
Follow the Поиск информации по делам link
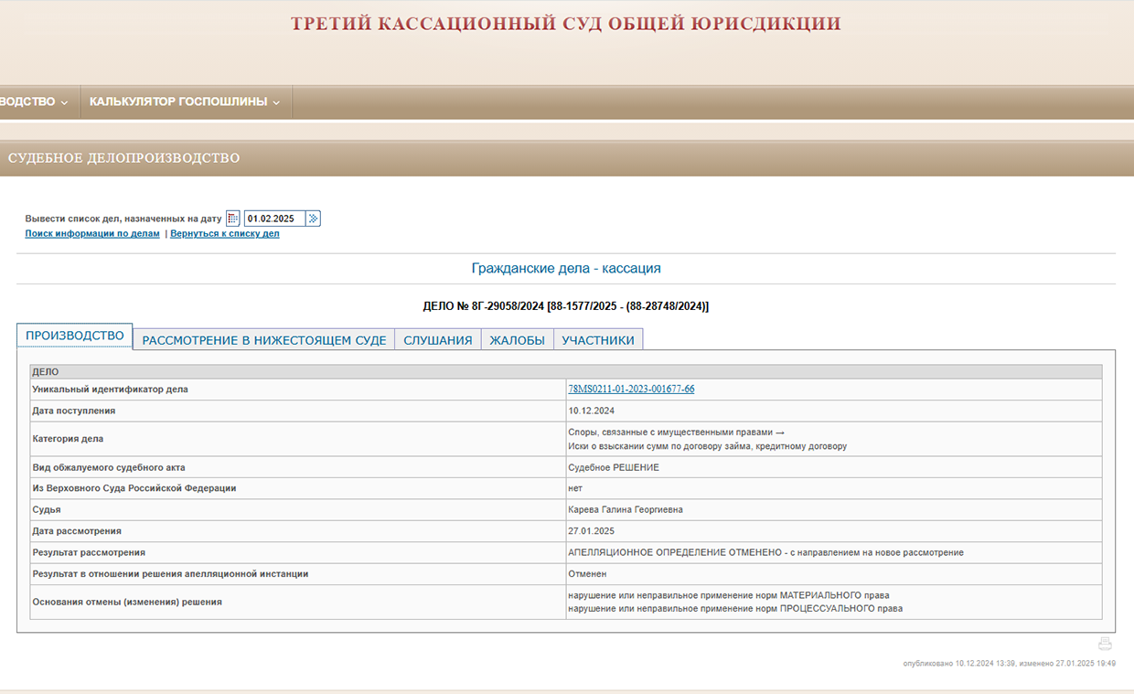92,234
